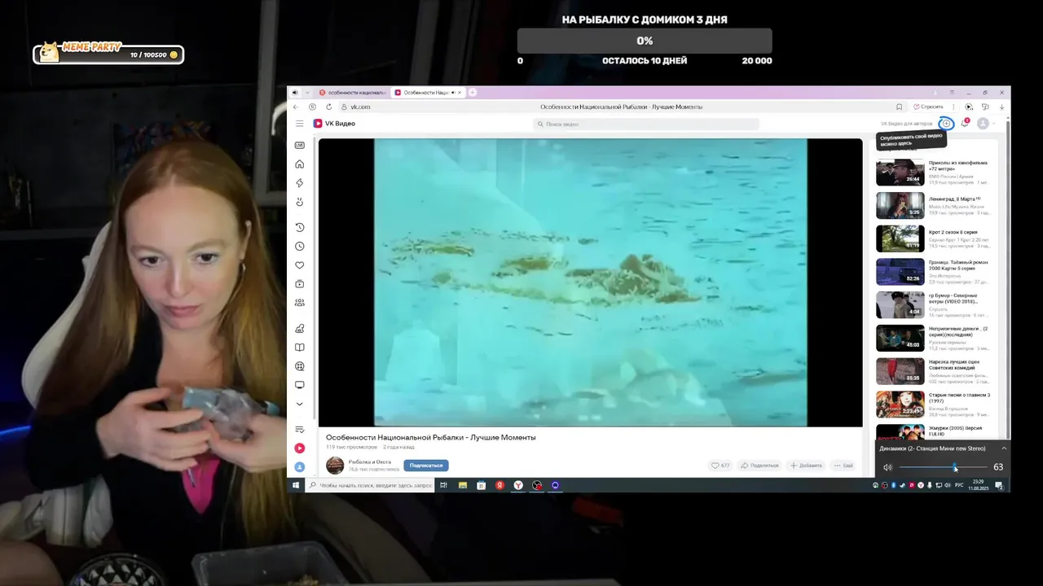The width and height of the screenshot is (1043, 586).
Task: Open the Liked videos heart icon
Action: pos(300,265)
